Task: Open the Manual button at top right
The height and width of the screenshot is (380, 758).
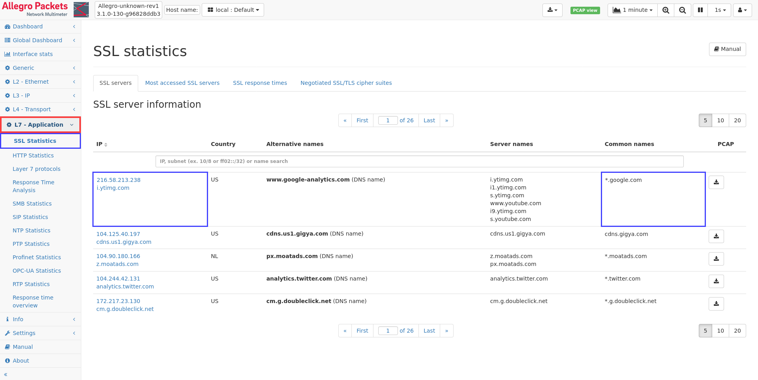Action: click(x=727, y=49)
